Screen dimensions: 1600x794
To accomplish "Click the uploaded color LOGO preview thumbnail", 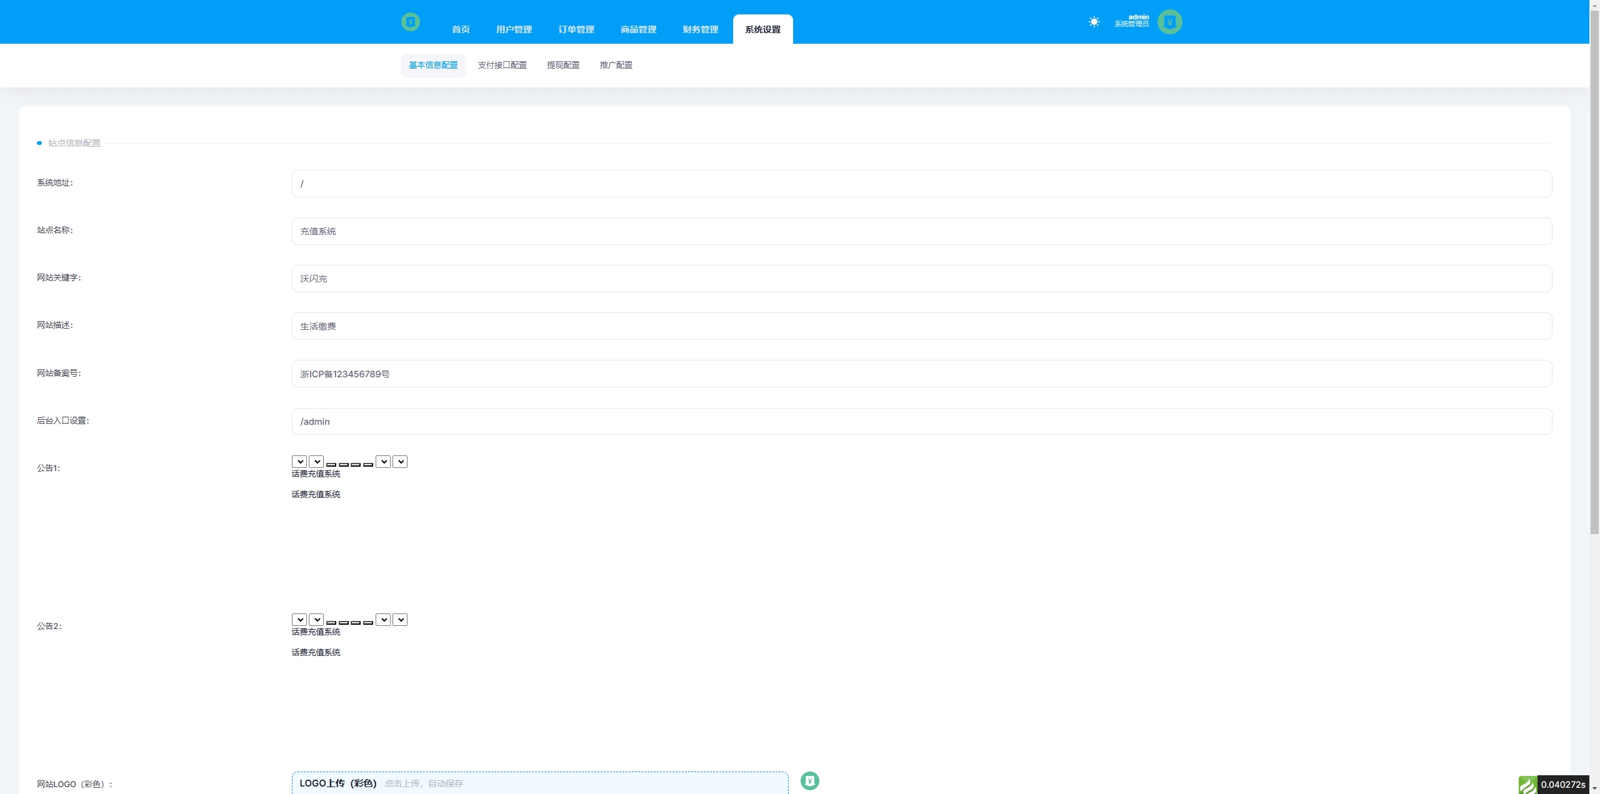I will [809, 780].
